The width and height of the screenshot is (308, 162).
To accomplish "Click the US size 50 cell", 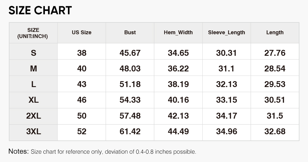I will click(82, 116).
